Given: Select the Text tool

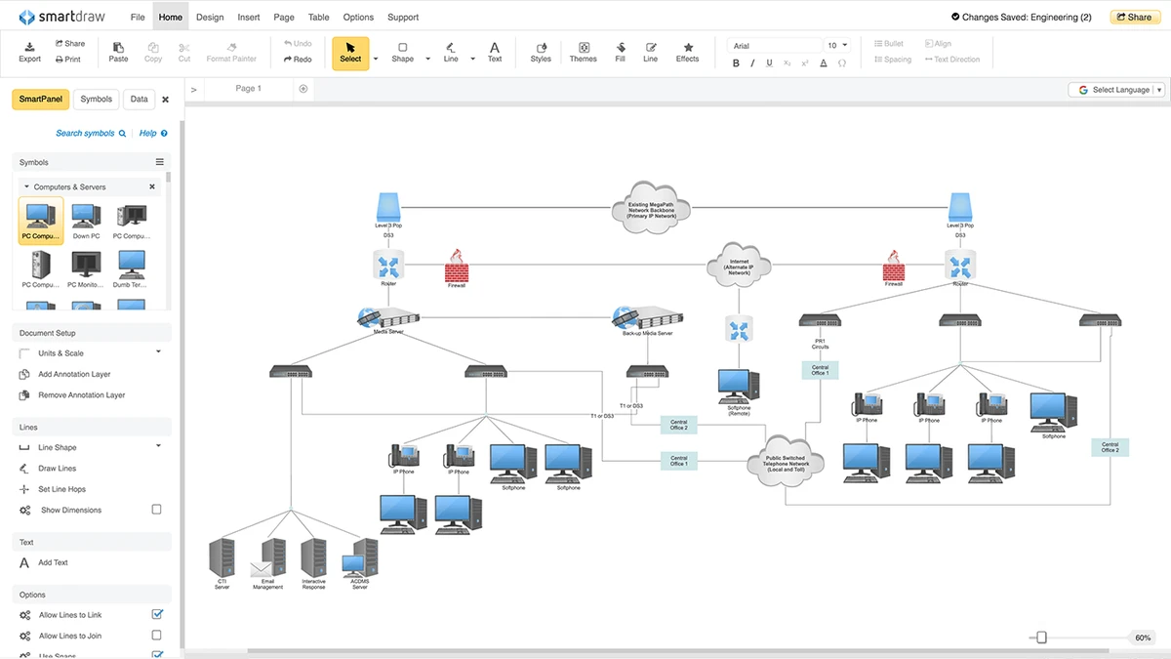Looking at the screenshot, I should (495, 51).
